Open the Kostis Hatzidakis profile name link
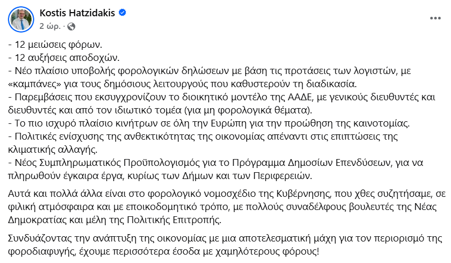This screenshot has width=451, height=263. 77,13
